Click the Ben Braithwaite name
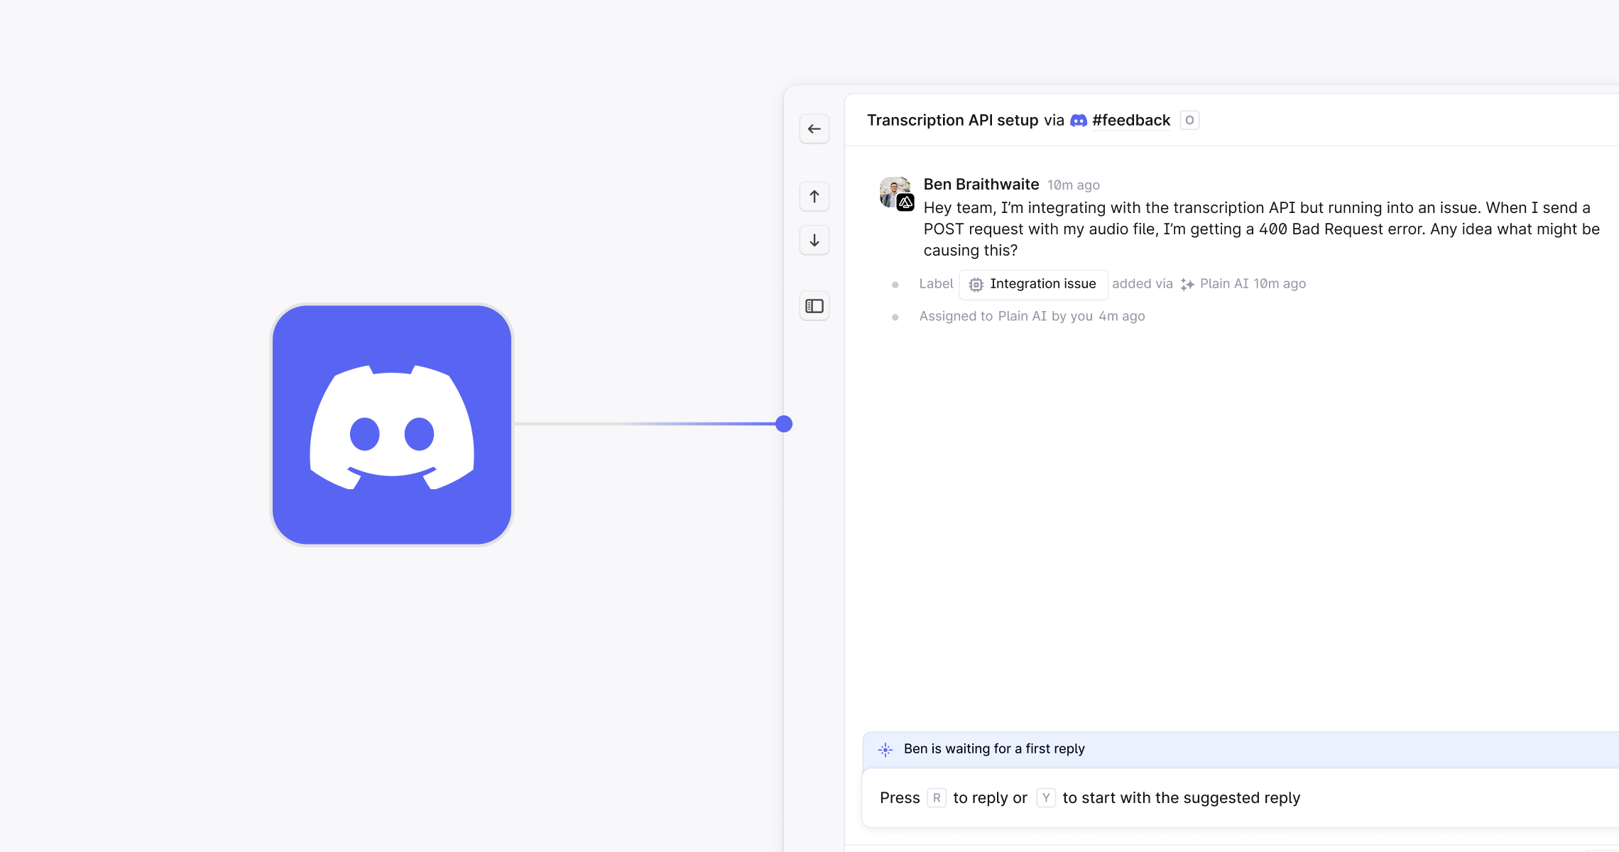The image size is (1619, 852). [x=981, y=185]
